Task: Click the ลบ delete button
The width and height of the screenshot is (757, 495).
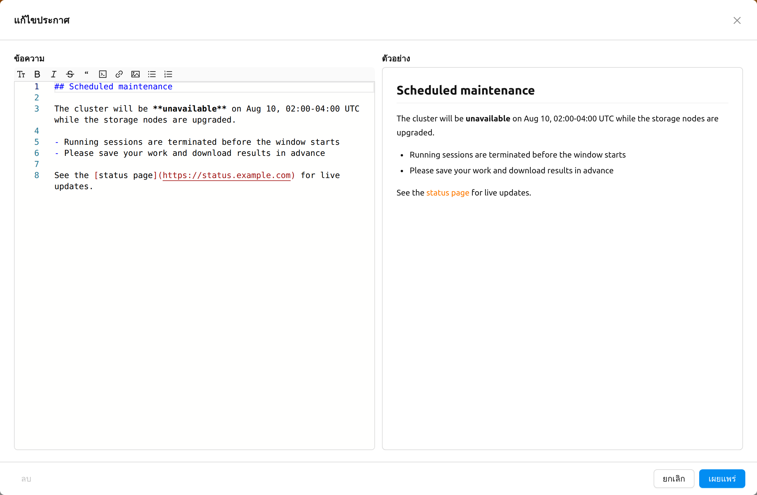Action: click(x=26, y=479)
